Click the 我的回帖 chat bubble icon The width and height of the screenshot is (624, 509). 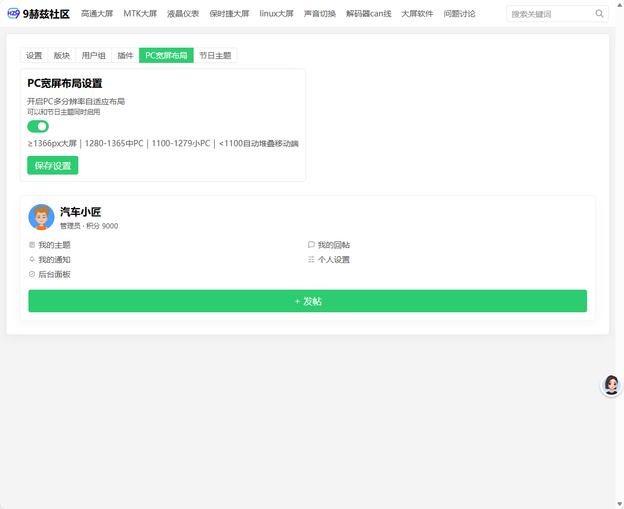311,245
